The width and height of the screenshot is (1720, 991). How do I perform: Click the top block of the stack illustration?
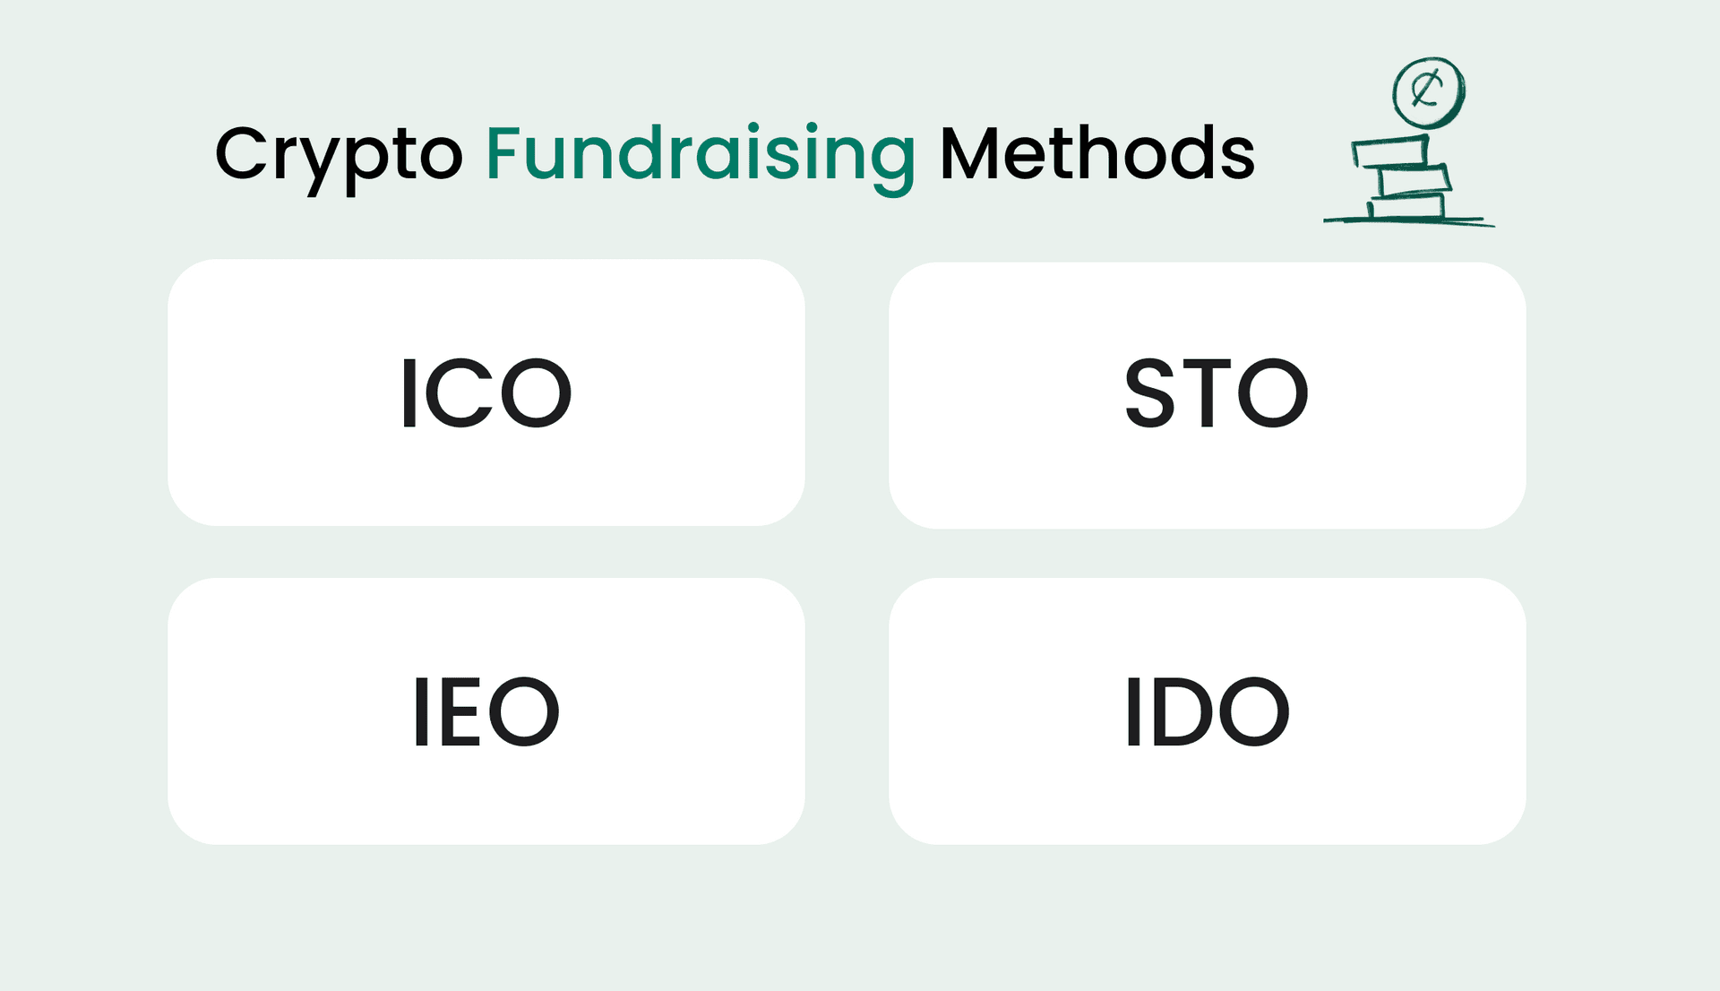click(1391, 152)
